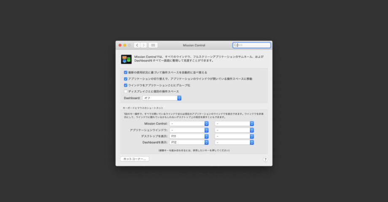Open help with the question mark button
388x202 pixels.
pos(265,159)
